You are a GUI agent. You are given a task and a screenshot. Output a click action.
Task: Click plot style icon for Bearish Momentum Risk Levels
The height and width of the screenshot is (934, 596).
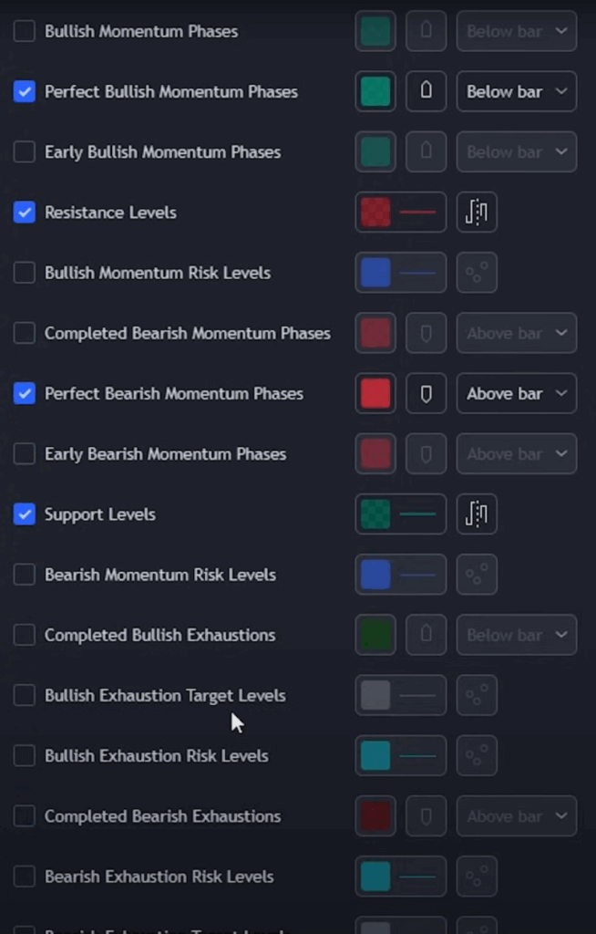477,575
